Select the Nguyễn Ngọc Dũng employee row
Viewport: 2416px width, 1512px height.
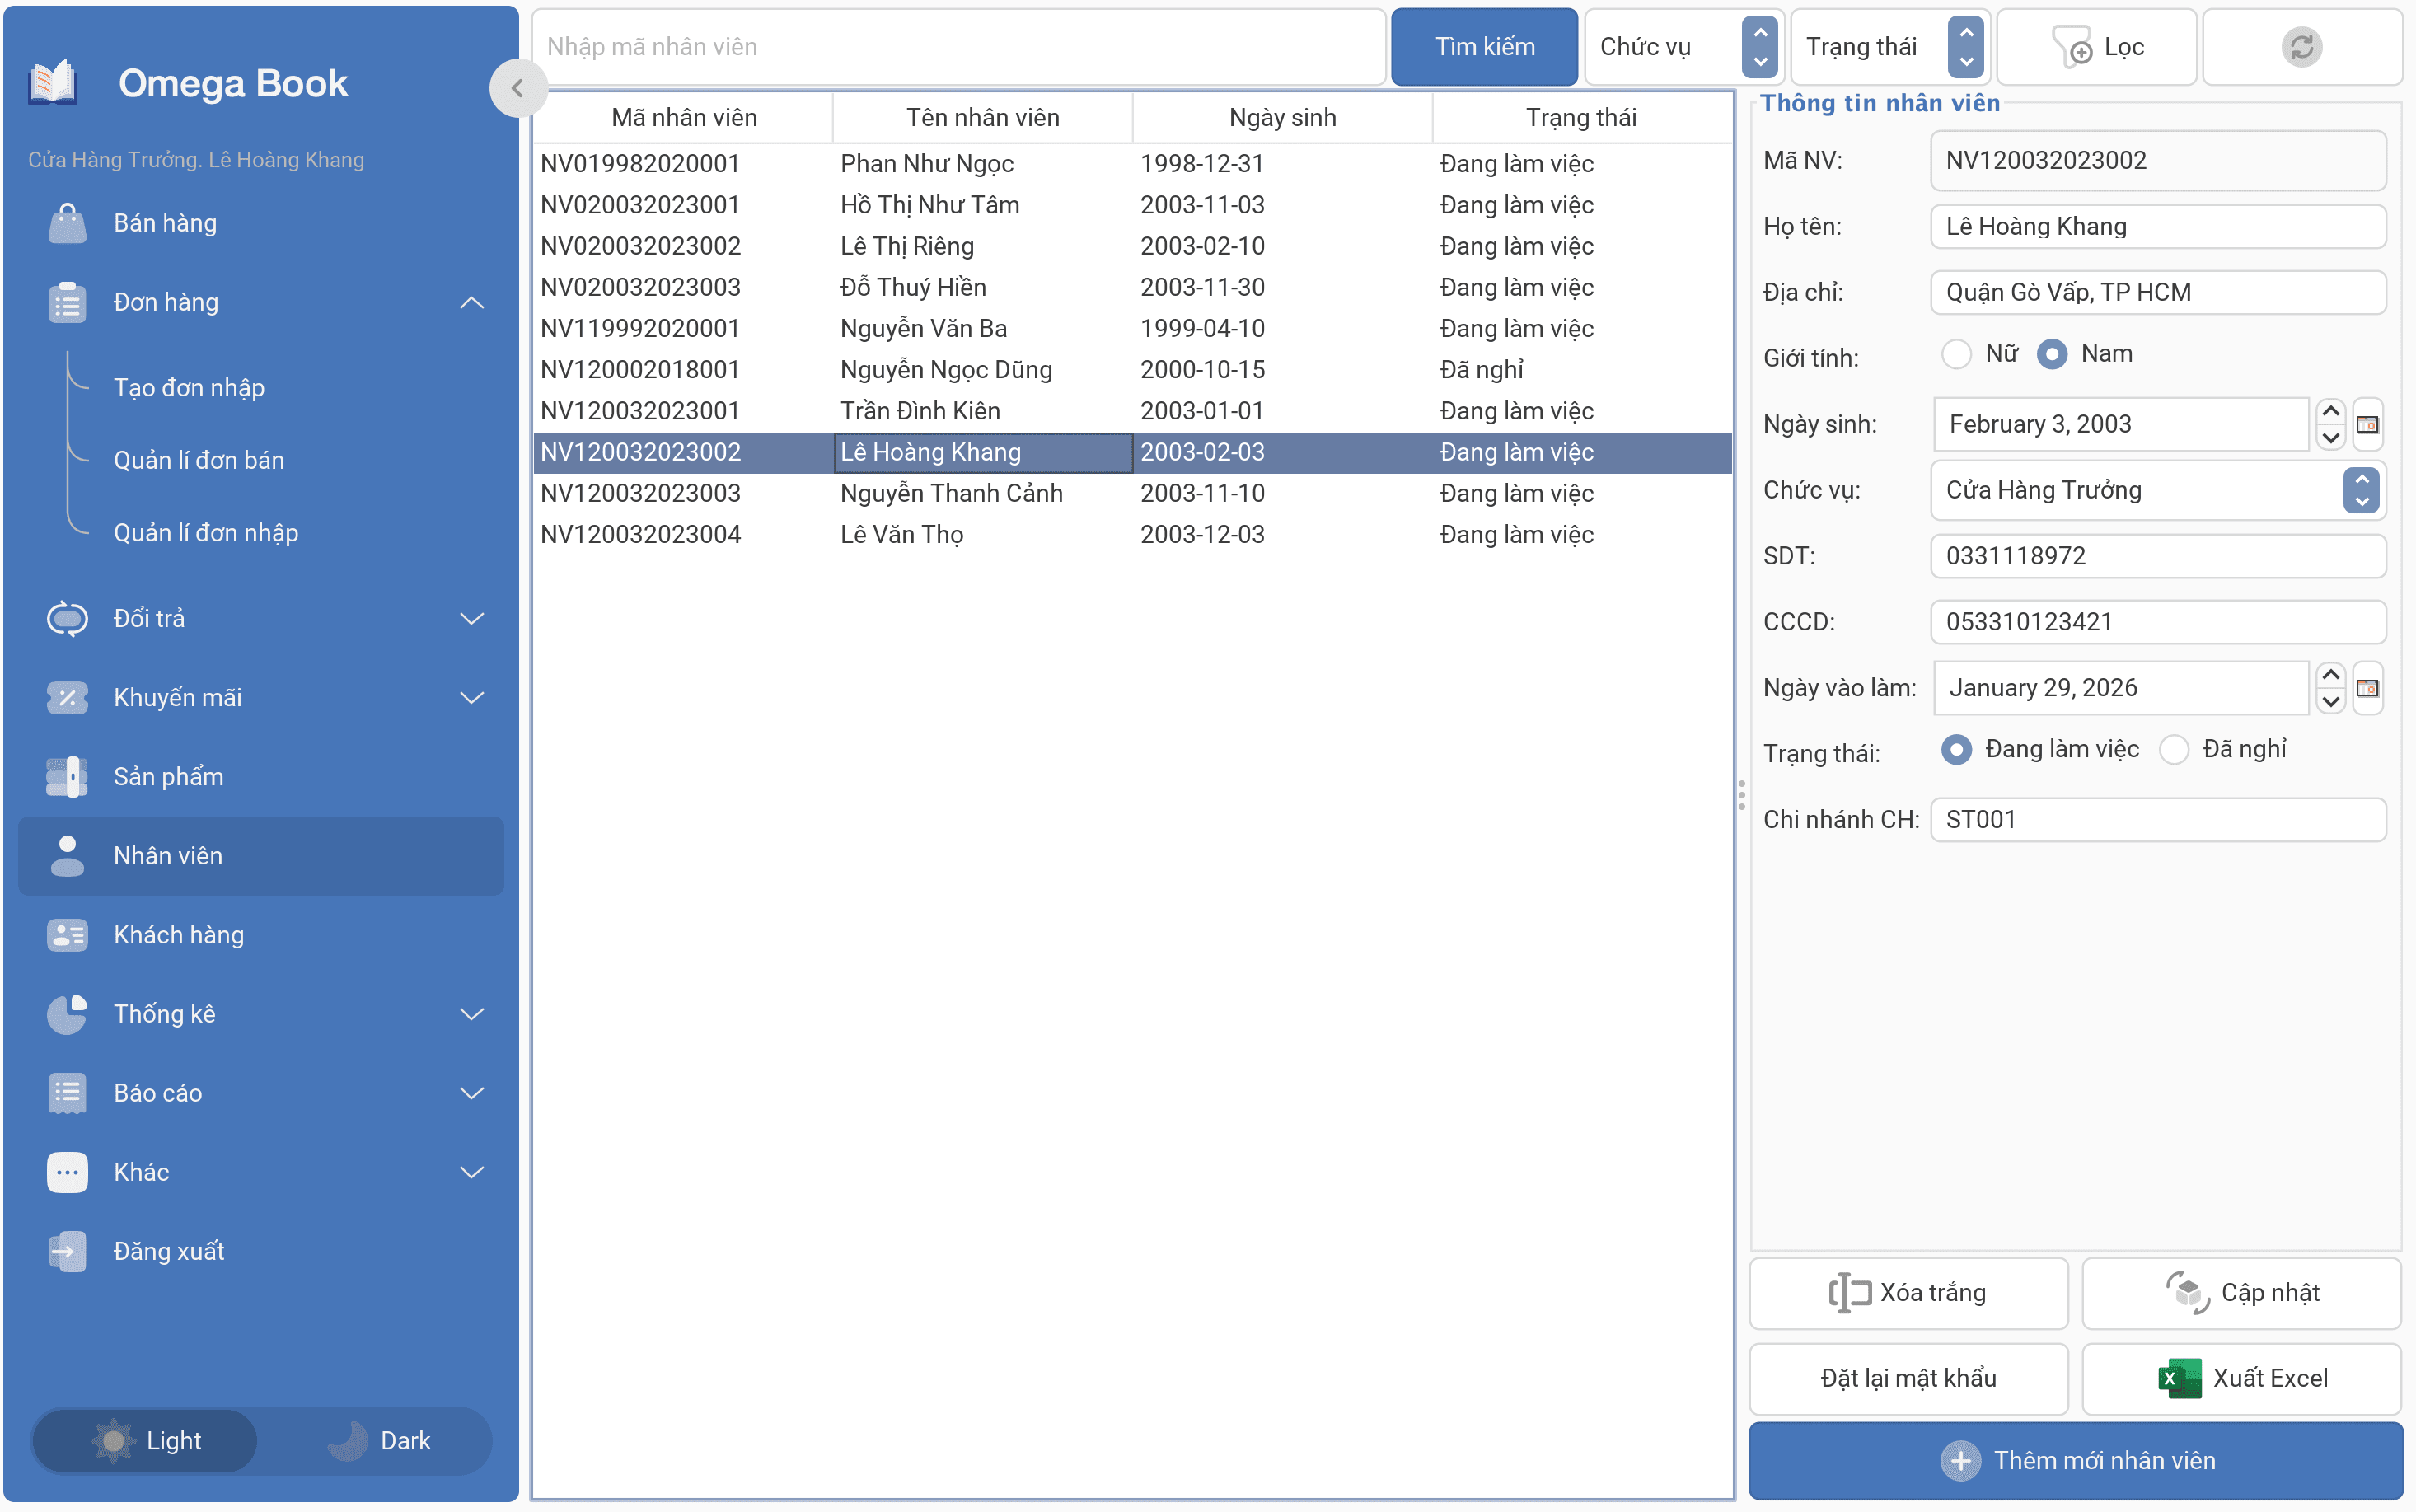click(1132, 370)
